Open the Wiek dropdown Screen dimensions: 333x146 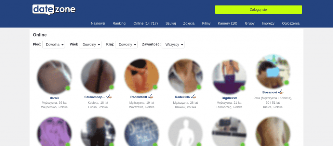90,45
